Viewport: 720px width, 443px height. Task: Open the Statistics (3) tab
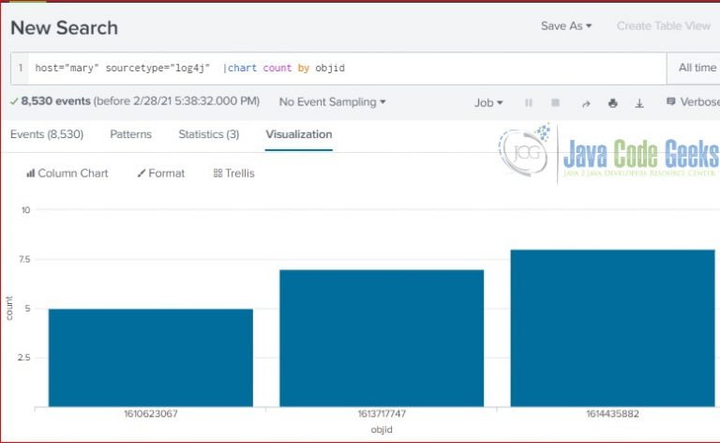tap(209, 134)
